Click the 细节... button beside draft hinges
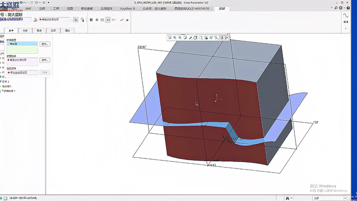 [45, 60]
